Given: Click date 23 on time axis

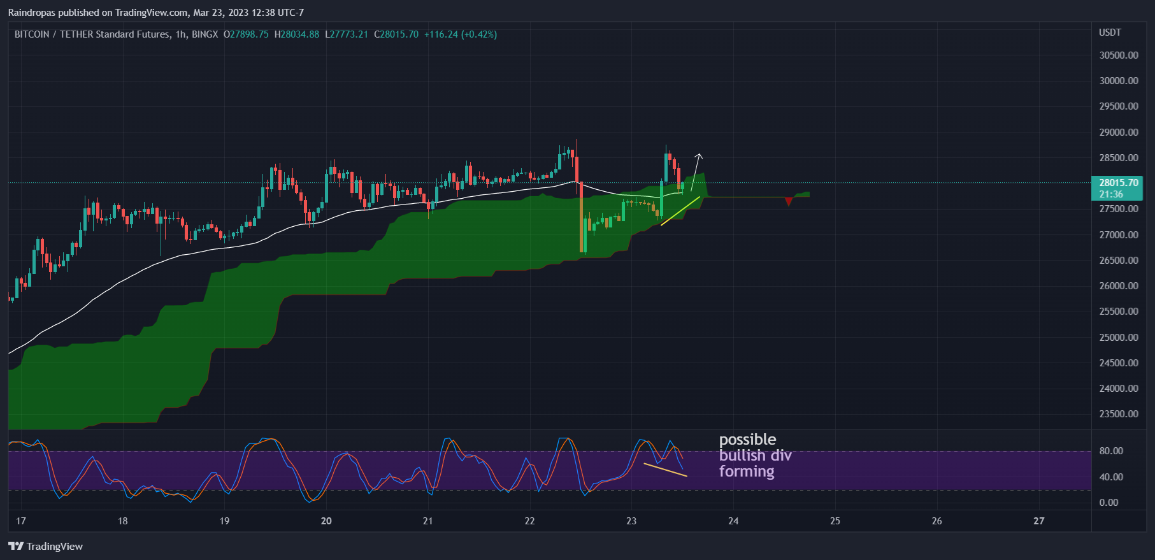Looking at the screenshot, I should click(631, 521).
